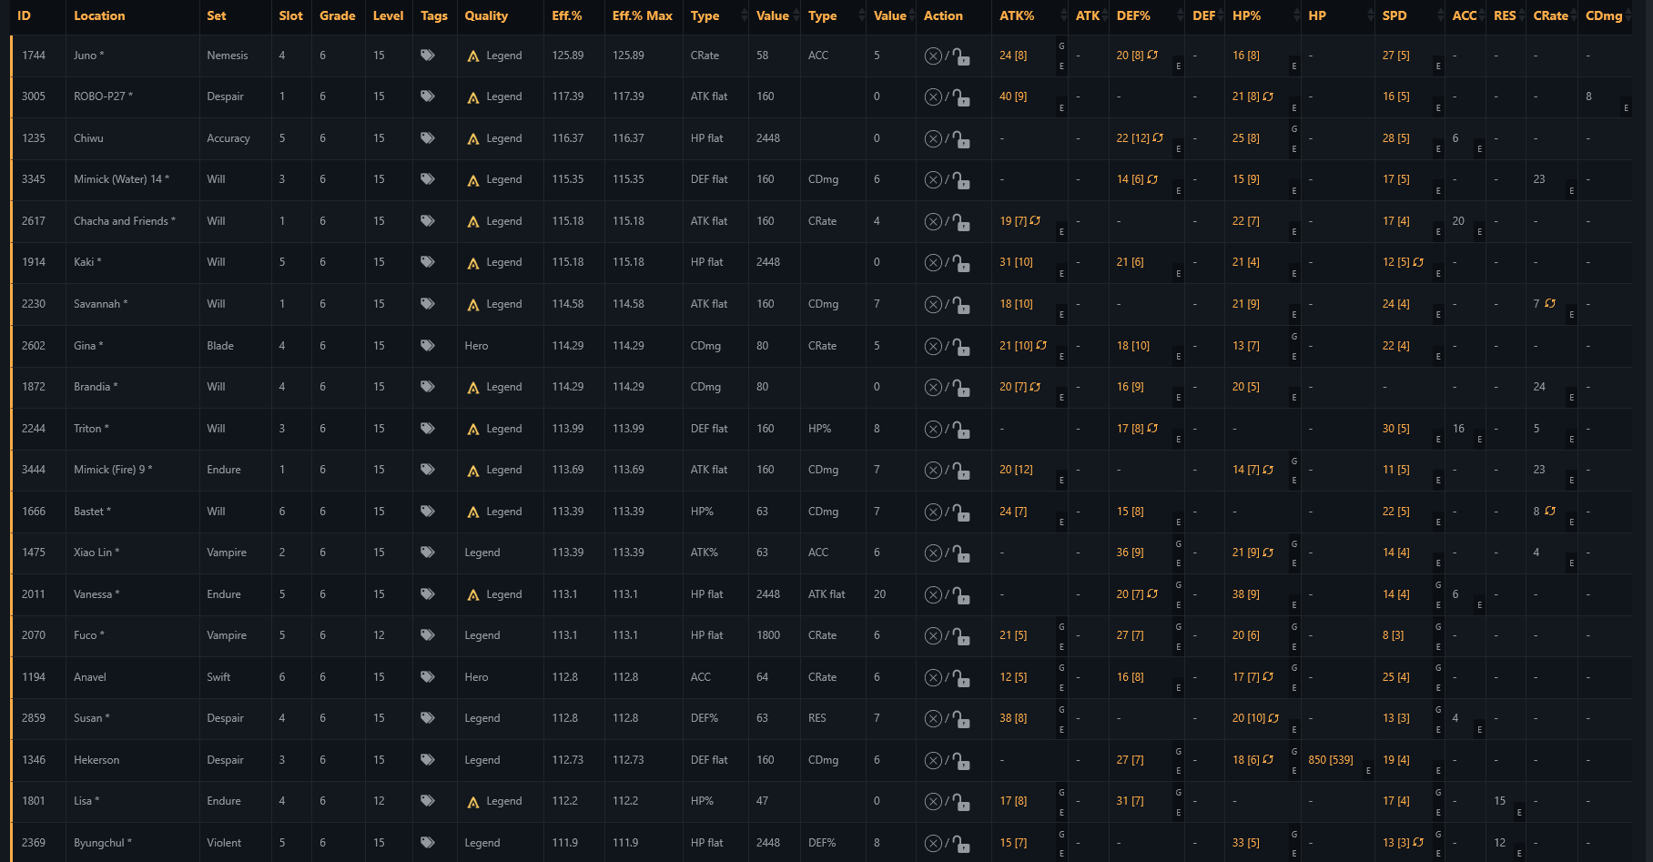This screenshot has width=1653, height=862.
Task: Sort by the ATK% column arrows
Action: (1064, 15)
